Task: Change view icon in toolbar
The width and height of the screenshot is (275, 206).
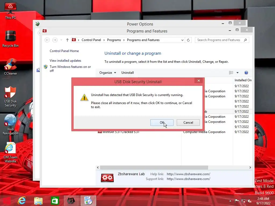Action: [231, 73]
